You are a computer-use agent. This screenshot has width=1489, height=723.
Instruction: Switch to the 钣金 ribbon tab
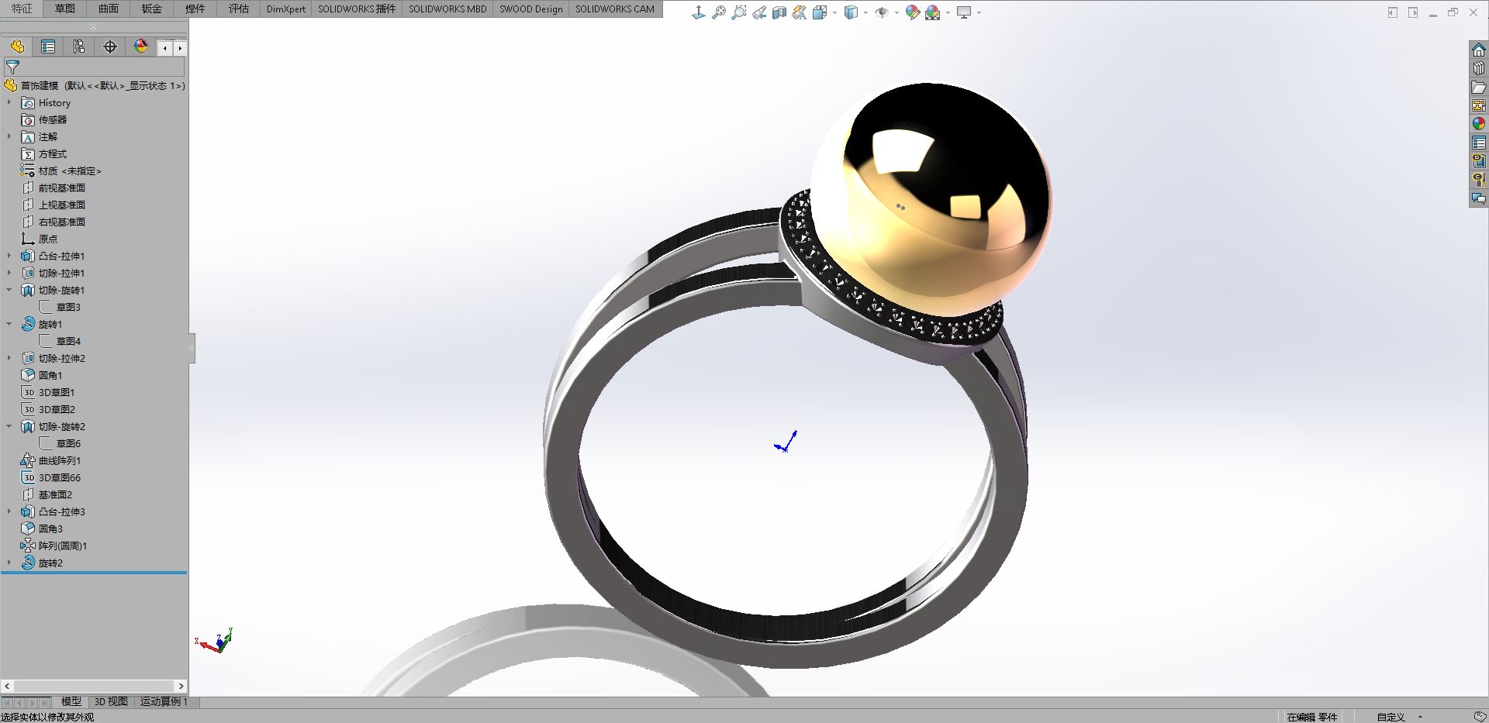152,9
